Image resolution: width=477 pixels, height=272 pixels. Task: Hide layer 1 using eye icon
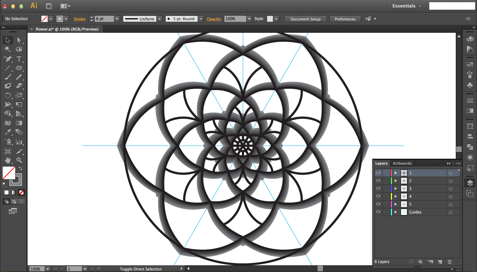point(378,173)
